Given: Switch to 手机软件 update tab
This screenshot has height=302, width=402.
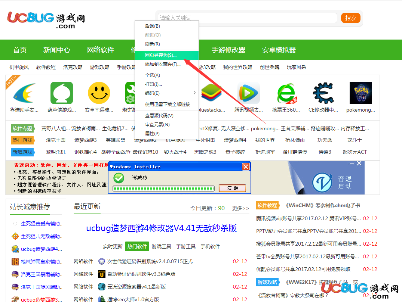Looking at the screenshot, I should click(210, 246).
